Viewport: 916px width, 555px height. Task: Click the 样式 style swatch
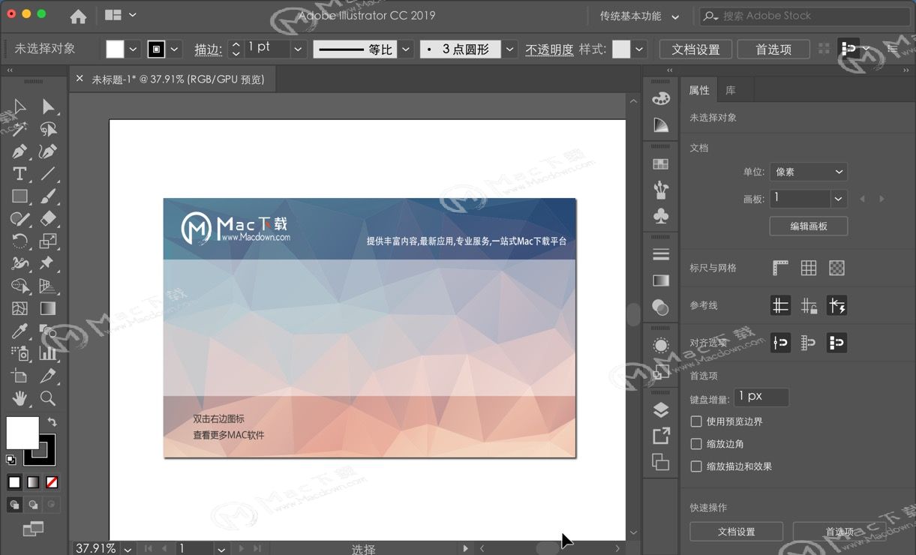[x=621, y=49]
